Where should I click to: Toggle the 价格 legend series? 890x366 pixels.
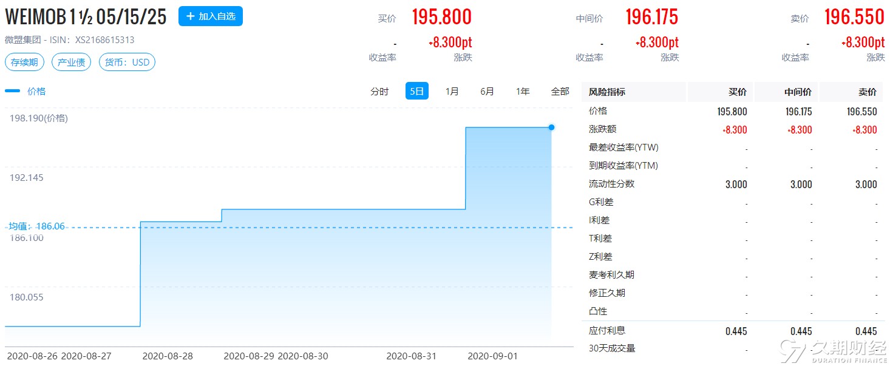coord(25,91)
